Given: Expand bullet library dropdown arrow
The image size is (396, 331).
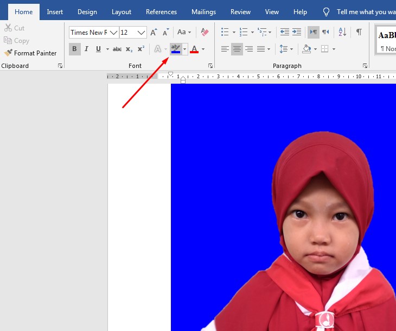Looking at the screenshot, I should tap(234, 32).
